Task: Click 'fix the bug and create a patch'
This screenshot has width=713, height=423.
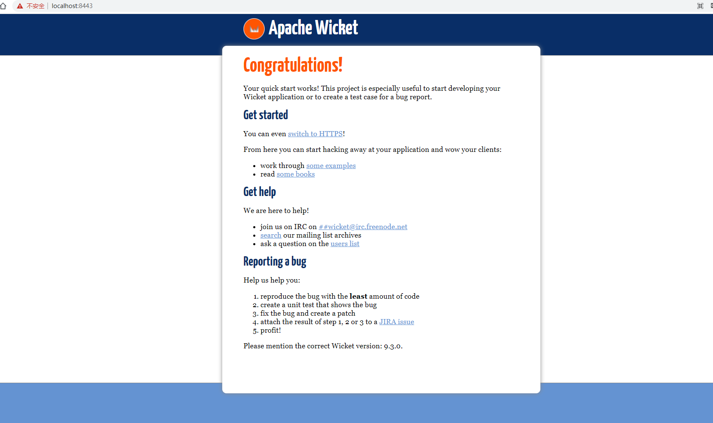Action: click(x=308, y=313)
